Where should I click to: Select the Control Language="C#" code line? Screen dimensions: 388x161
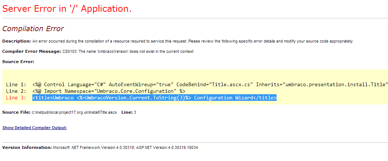click(210, 84)
